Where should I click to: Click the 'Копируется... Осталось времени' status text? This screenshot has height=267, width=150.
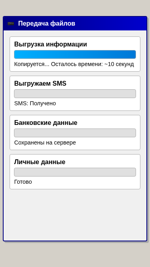[74, 64]
